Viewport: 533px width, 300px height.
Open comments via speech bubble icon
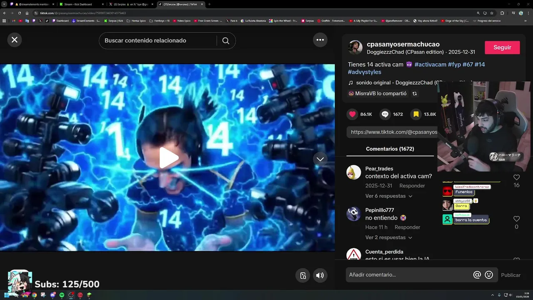click(x=385, y=114)
